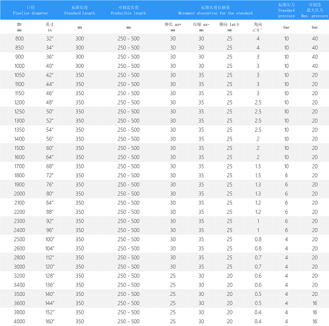Screen dimensions: 329x326
Task: Click the ax+ sub-header
Action: pos(173,27)
